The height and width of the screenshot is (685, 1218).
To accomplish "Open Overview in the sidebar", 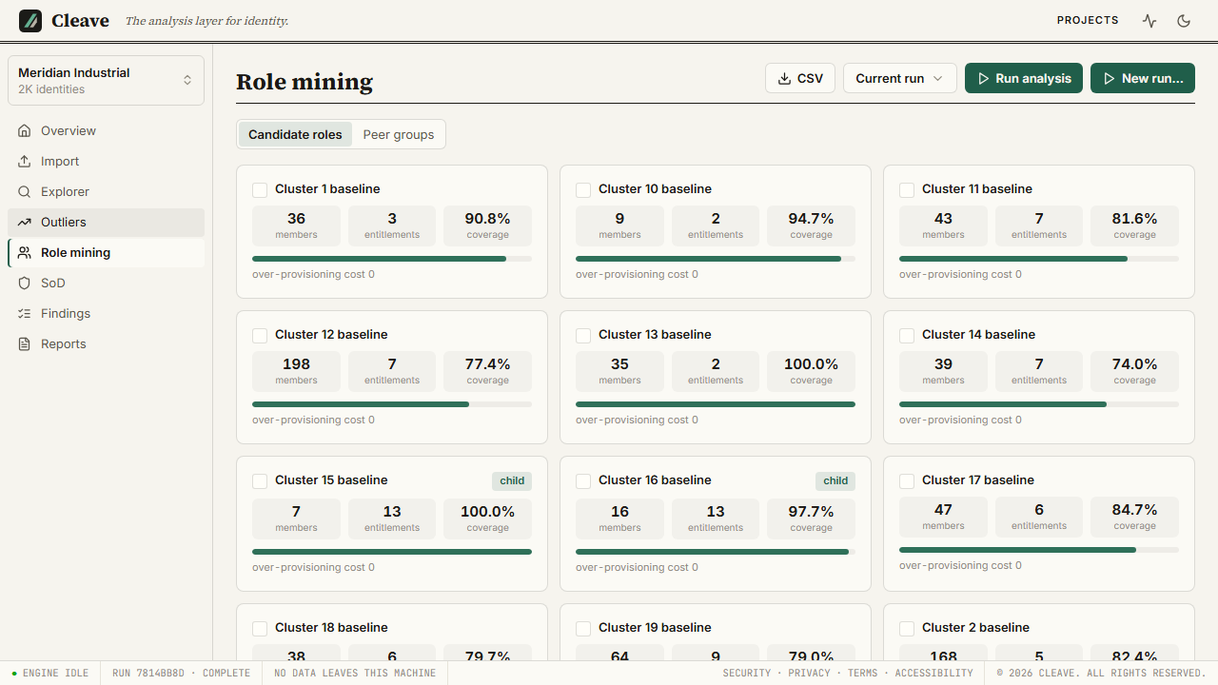I will (106, 131).
